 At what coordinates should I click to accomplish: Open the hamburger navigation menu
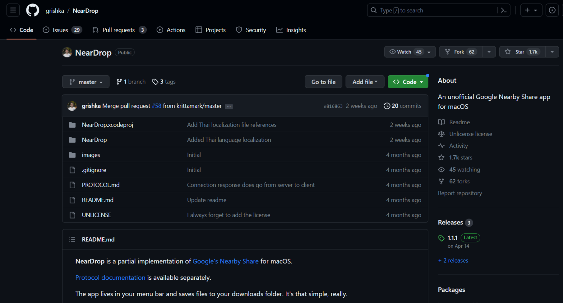pyautogui.click(x=13, y=10)
